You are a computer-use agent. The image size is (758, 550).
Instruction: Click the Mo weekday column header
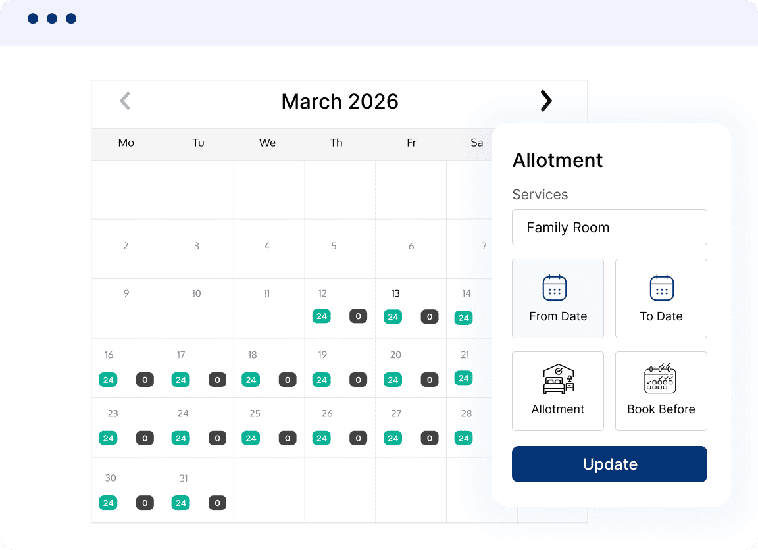point(126,143)
